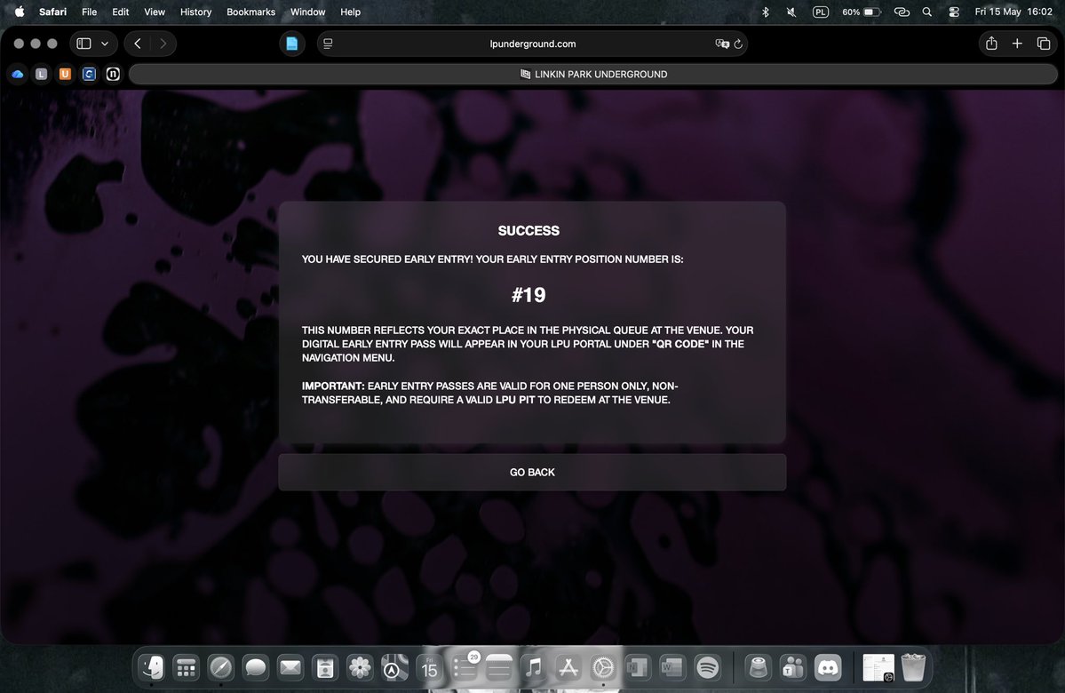
Task: Open the blue cloud pinned tab
Action: coord(18,74)
